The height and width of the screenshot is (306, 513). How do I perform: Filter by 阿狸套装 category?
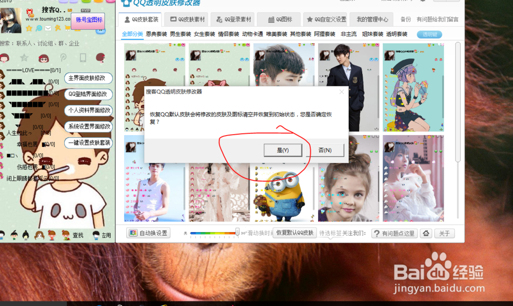coord(325,34)
